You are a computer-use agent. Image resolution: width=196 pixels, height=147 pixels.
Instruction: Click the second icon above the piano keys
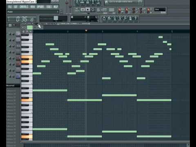tap(27, 31)
